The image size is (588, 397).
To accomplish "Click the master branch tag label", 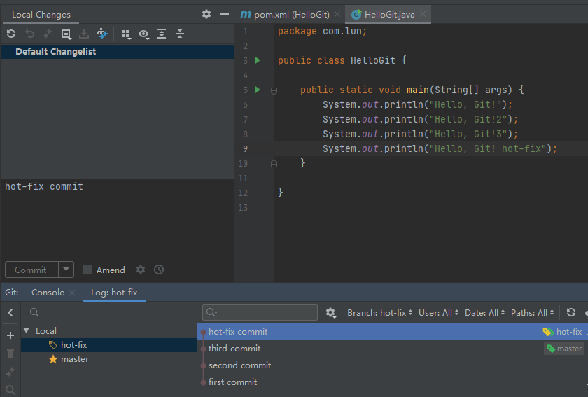I will coord(564,349).
